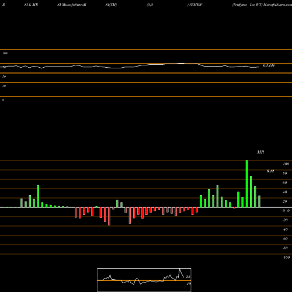Click the MR axis label -100
This screenshot has height=292, width=292.
[286, 258]
